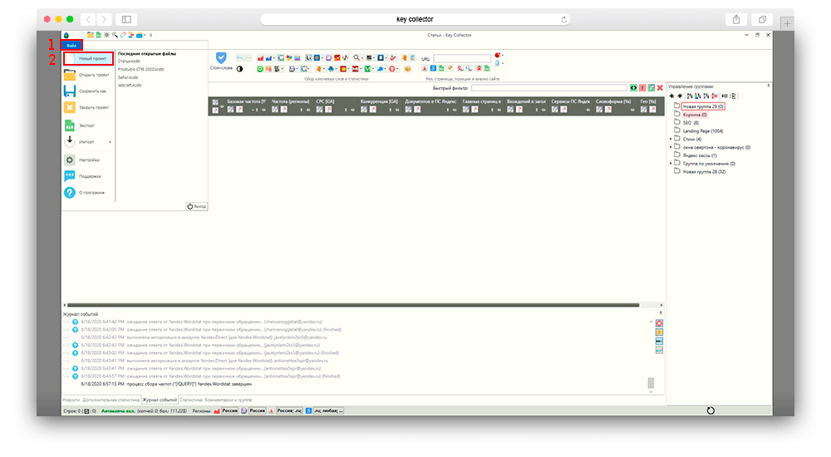Image resolution: width=831 pixels, height=457 pixels.
Task: Select Яндекс кассы (1) group
Action: point(700,155)
